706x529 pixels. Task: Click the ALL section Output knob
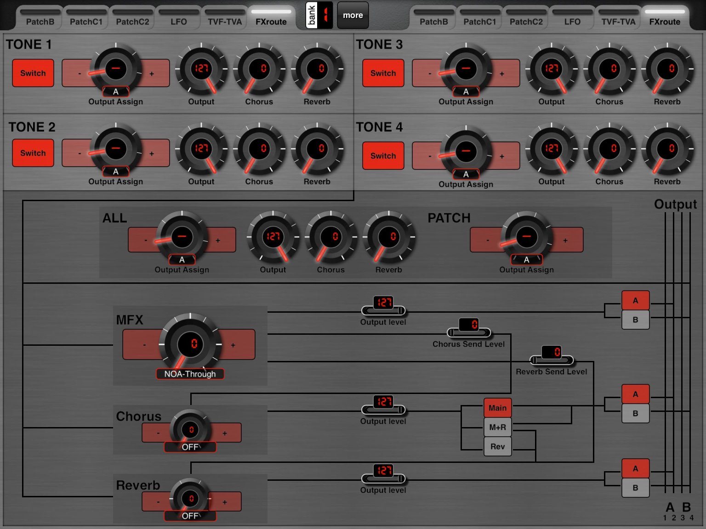pos(273,237)
